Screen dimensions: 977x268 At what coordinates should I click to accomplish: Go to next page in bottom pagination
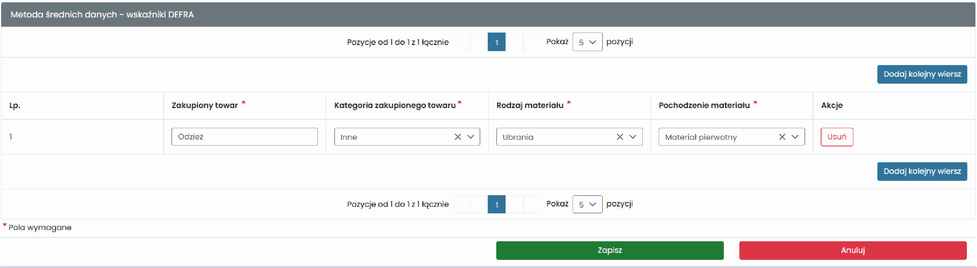point(514,204)
